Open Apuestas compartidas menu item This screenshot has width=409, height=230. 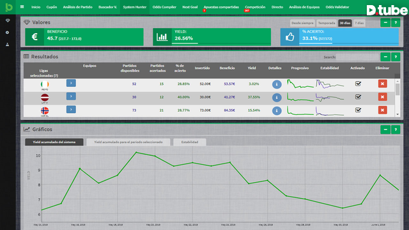tap(221, 7)
